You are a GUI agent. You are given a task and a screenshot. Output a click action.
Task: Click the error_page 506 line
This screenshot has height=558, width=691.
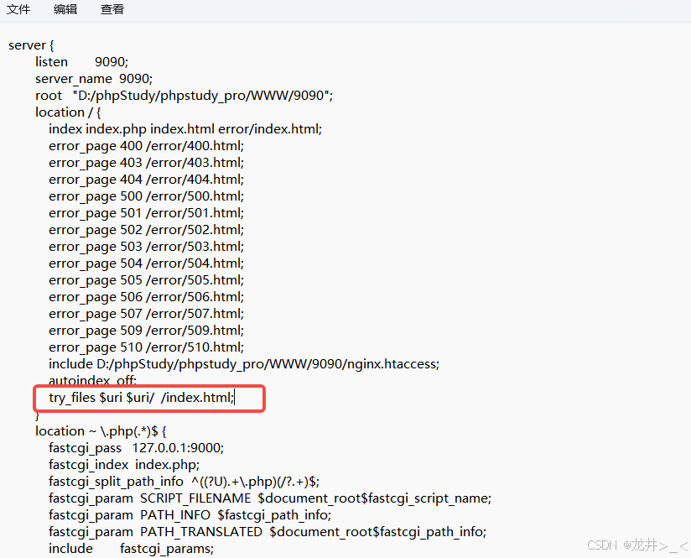click(146, 296)
